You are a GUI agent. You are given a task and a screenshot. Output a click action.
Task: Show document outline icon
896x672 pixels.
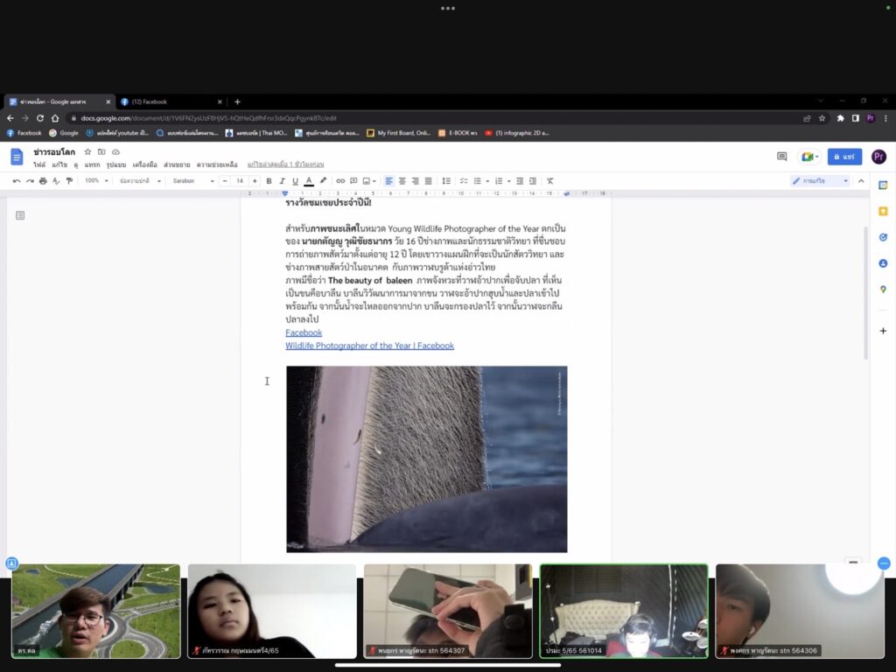(20, 215)
